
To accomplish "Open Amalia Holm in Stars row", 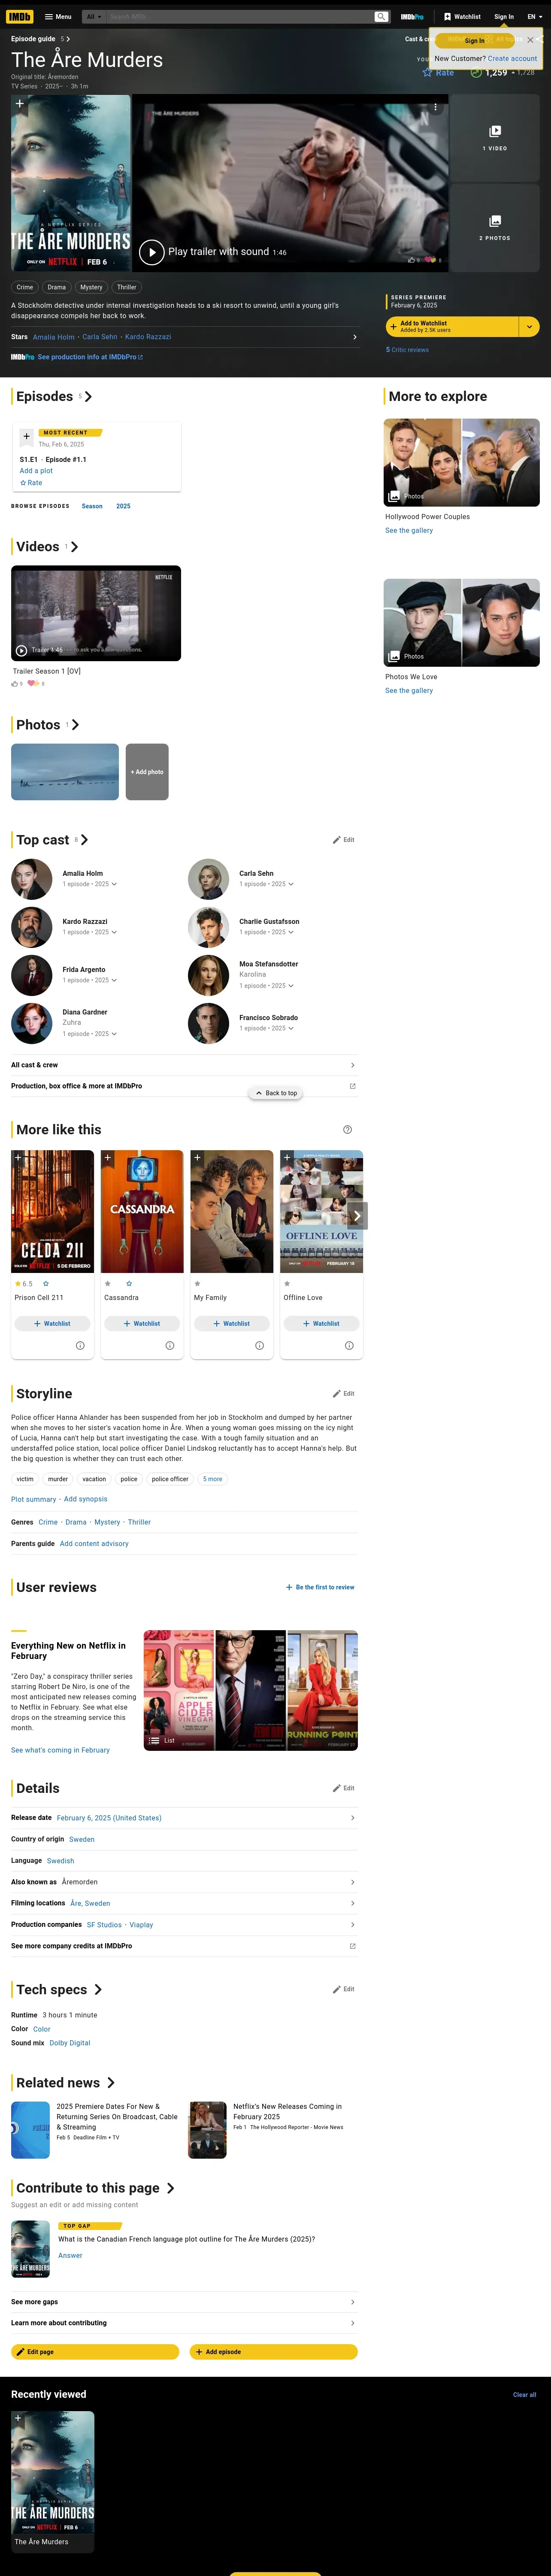I will (x=53, y=337).
